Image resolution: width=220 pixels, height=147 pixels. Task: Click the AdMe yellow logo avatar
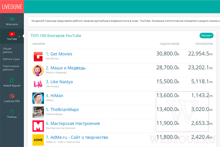(38, 140)
